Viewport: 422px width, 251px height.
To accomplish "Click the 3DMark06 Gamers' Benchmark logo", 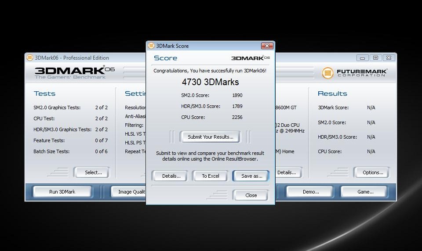I will [x=75, y=72].
